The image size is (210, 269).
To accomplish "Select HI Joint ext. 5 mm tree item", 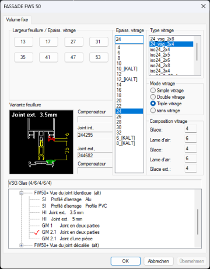I will coord(62,219).
